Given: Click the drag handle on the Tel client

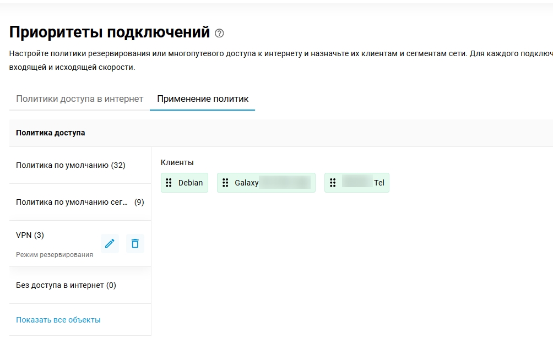Looking at the screenshot, I should point(333,183).
